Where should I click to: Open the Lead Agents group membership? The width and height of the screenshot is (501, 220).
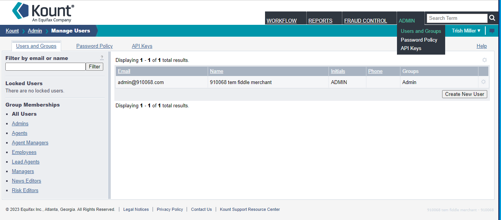point(26,162)
